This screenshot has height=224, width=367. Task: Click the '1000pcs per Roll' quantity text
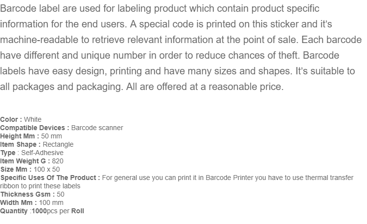pos(58,211)
